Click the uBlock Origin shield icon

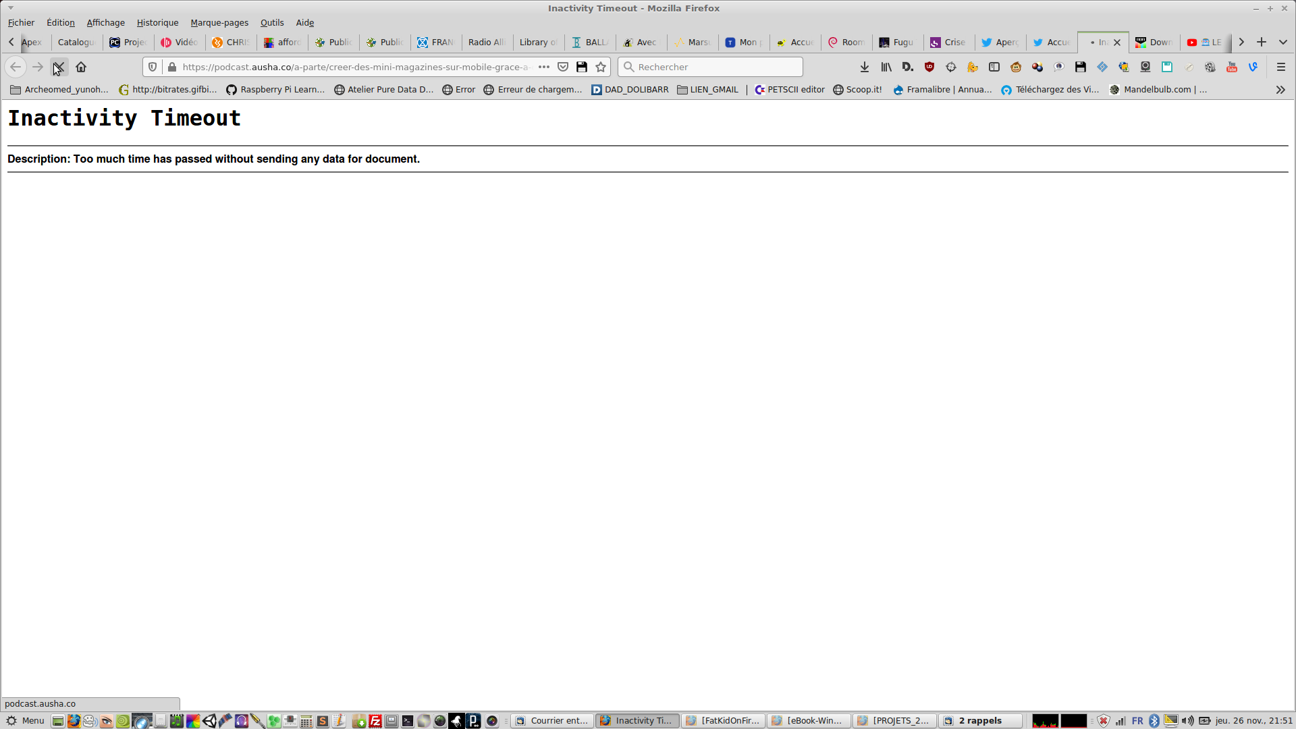[x=929, y=67]
